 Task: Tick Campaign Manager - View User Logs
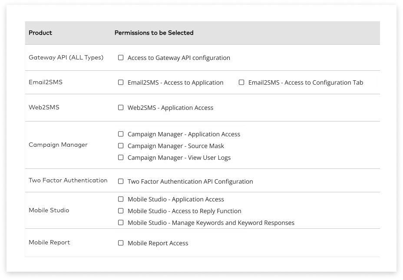point(121,158)
